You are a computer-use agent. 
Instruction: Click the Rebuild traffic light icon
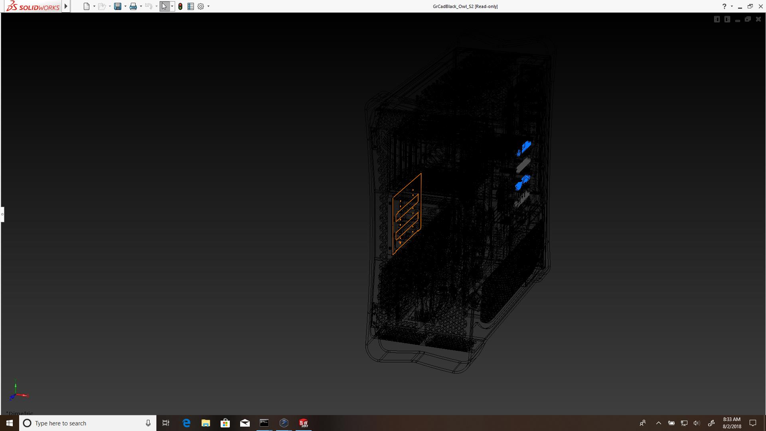(180, 6)
